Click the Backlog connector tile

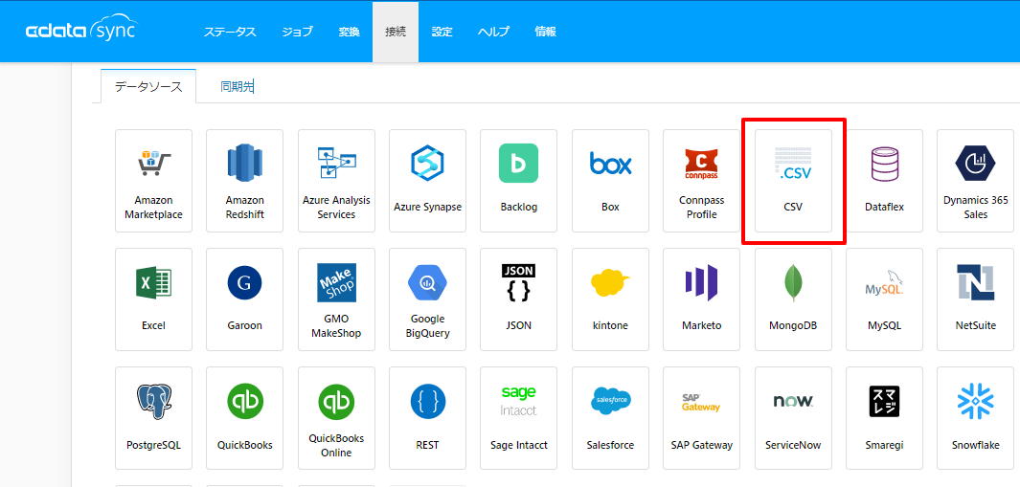518,181
